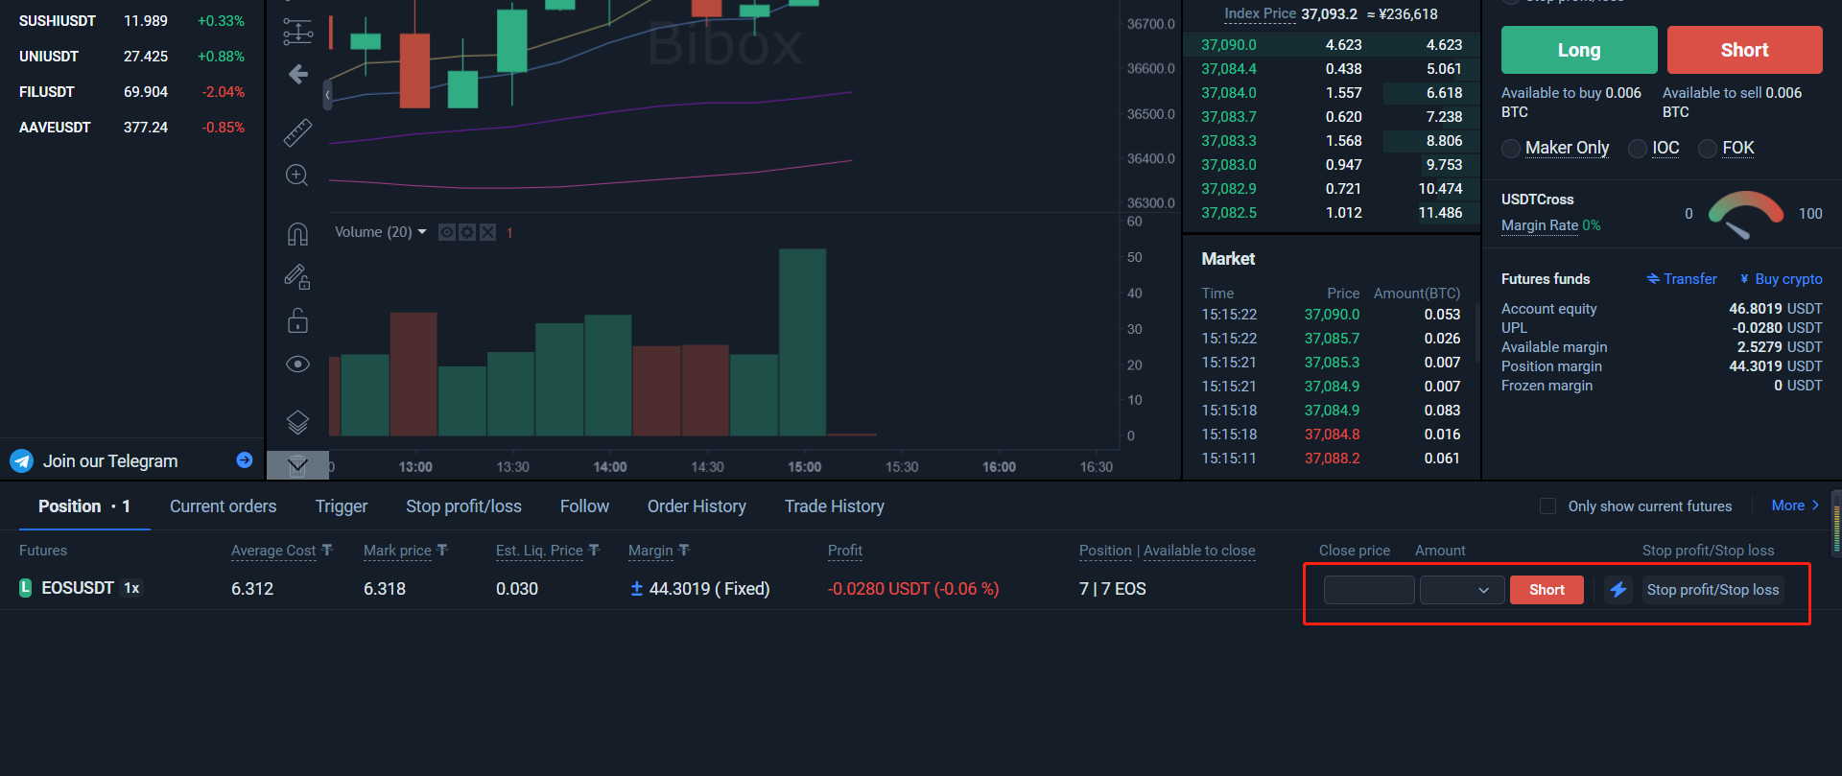The image size is (1842, 776).
Task: Enable magnet mode on chart toolbar
Action: click(x=297, y=234)
